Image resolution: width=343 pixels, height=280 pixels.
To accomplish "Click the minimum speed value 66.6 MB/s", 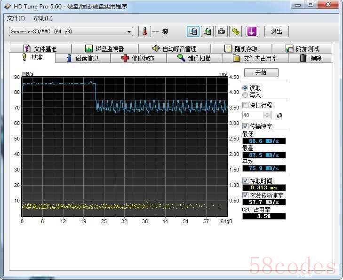I will (x=264, y=141).
